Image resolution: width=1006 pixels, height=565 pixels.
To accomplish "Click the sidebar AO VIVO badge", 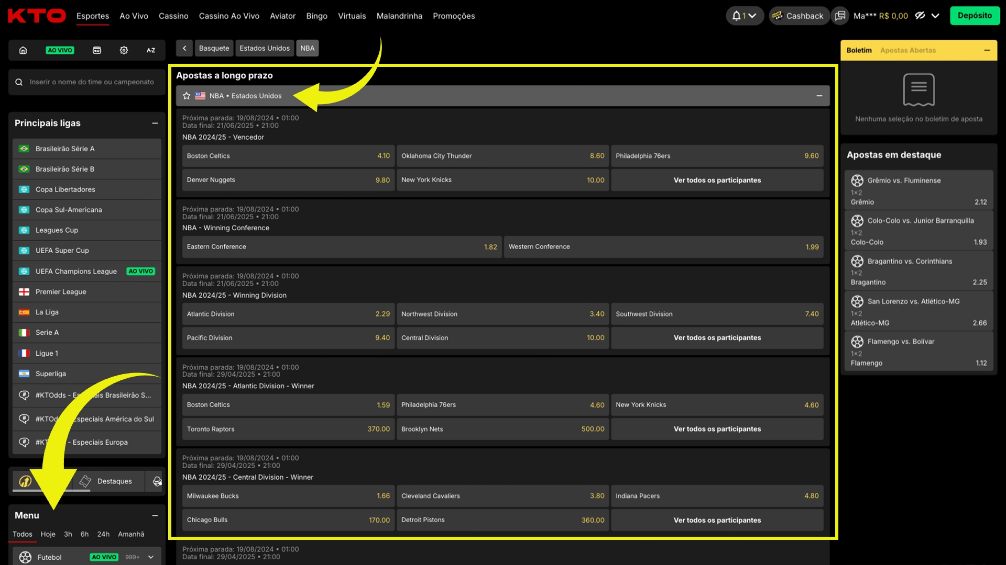I will click(60, 50).
